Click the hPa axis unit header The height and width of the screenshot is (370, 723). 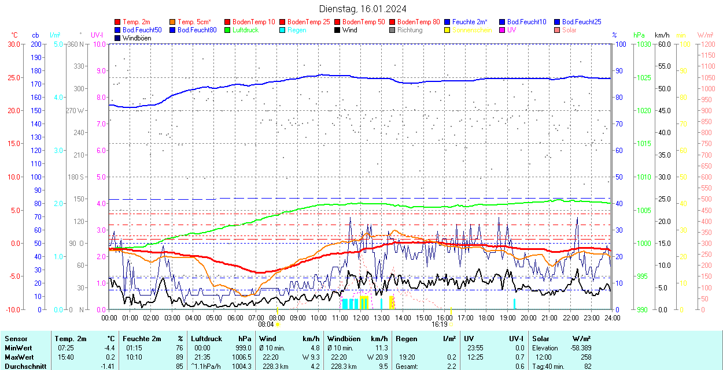point(639,35)
